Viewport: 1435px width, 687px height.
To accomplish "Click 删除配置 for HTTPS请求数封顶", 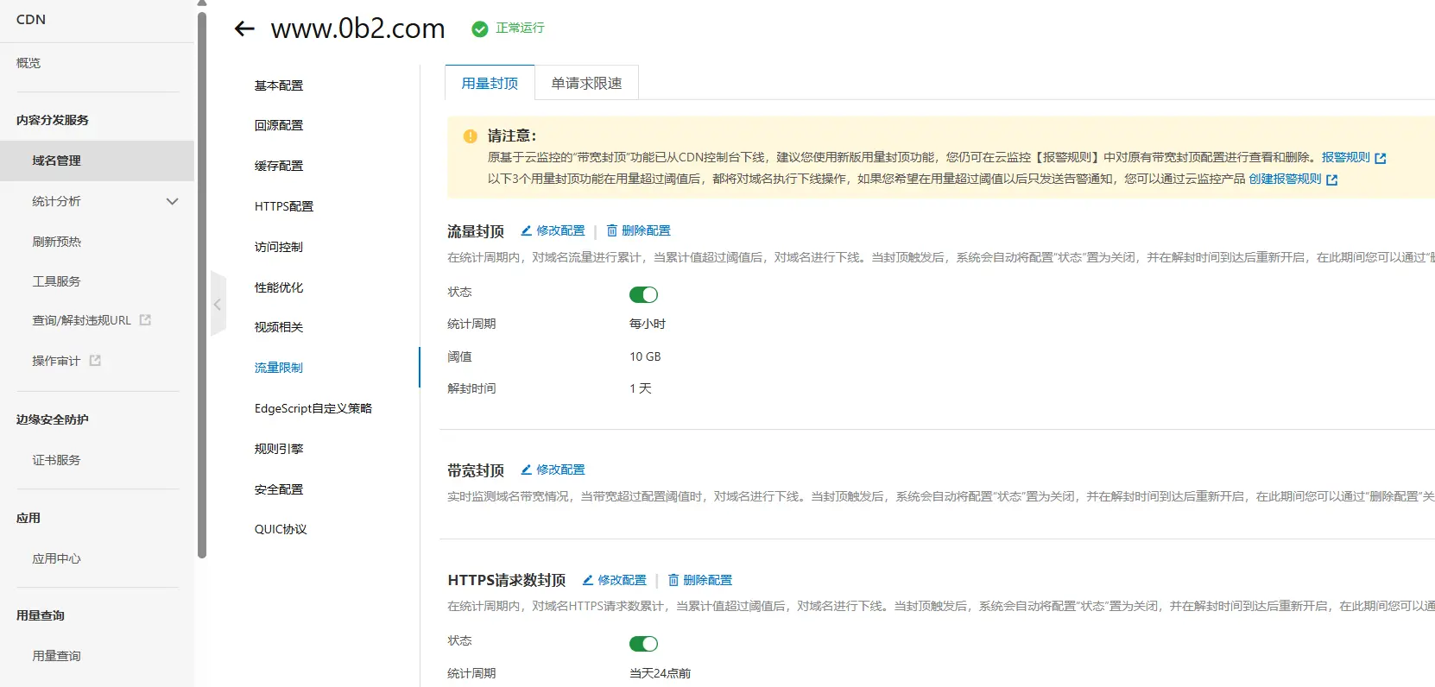I will point(699,580).
